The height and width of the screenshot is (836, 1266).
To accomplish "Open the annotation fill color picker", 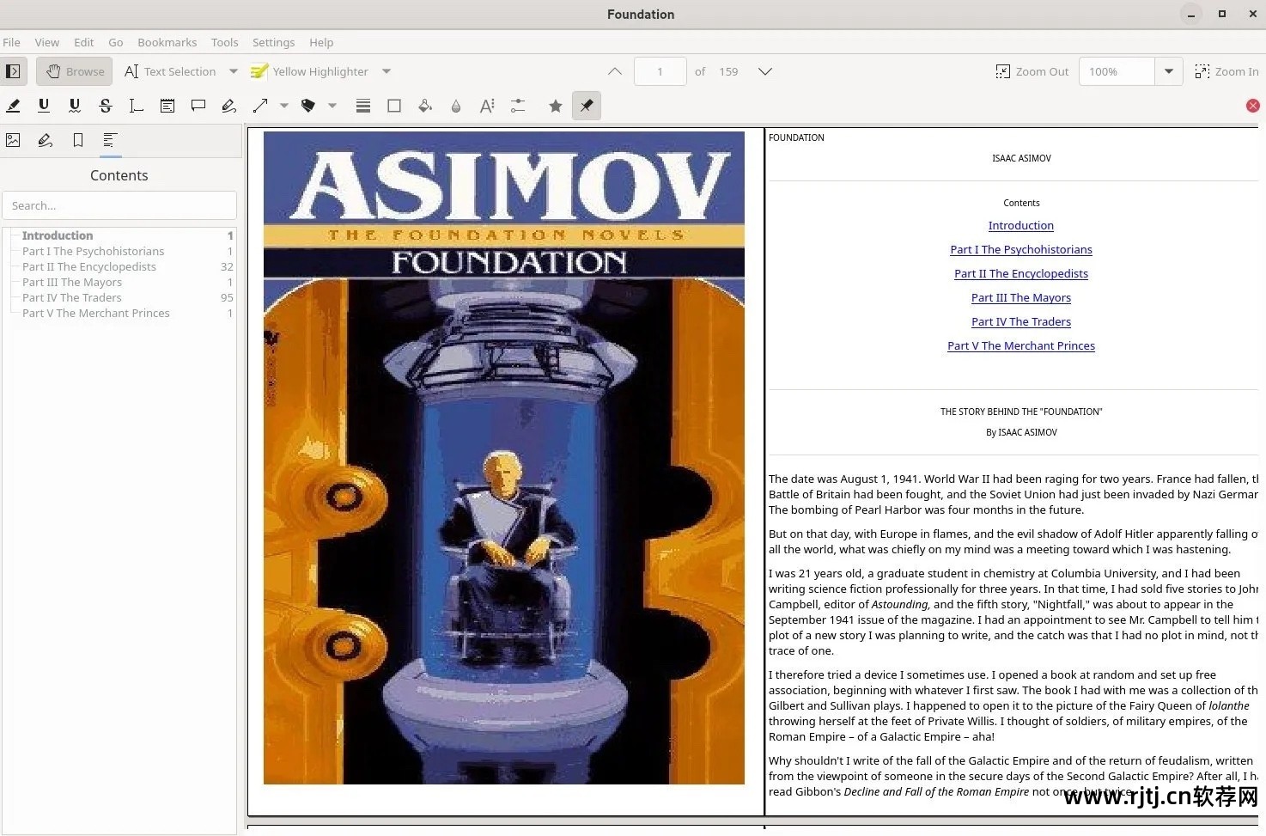I will (x=425, y=106).
